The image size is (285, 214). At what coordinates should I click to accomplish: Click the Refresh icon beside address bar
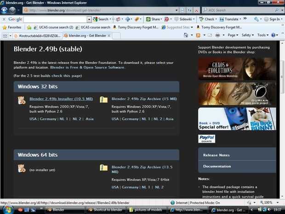point(189,10)
